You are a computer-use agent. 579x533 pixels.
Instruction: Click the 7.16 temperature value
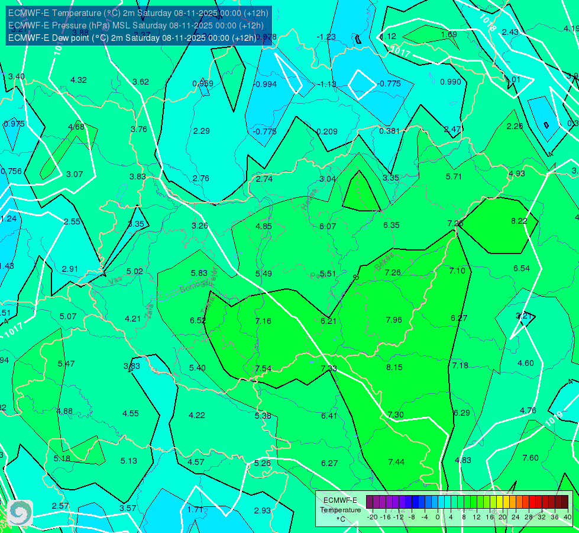point(263,320)
